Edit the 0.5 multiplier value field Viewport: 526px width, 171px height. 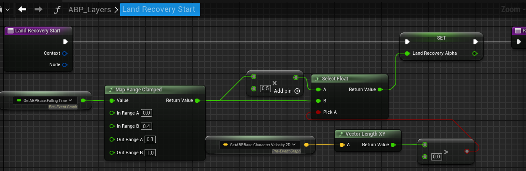click(266, 89)
